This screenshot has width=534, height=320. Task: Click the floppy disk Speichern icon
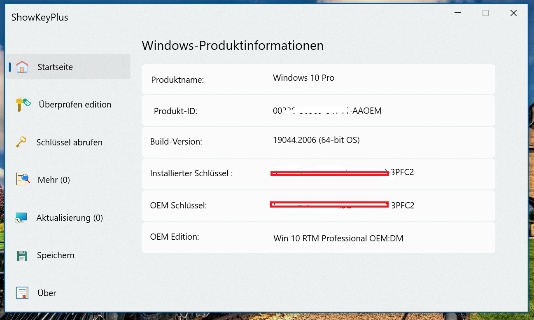pyautogui.click(x=22, y=255)
